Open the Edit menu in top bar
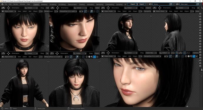 [x=10, y=4]
